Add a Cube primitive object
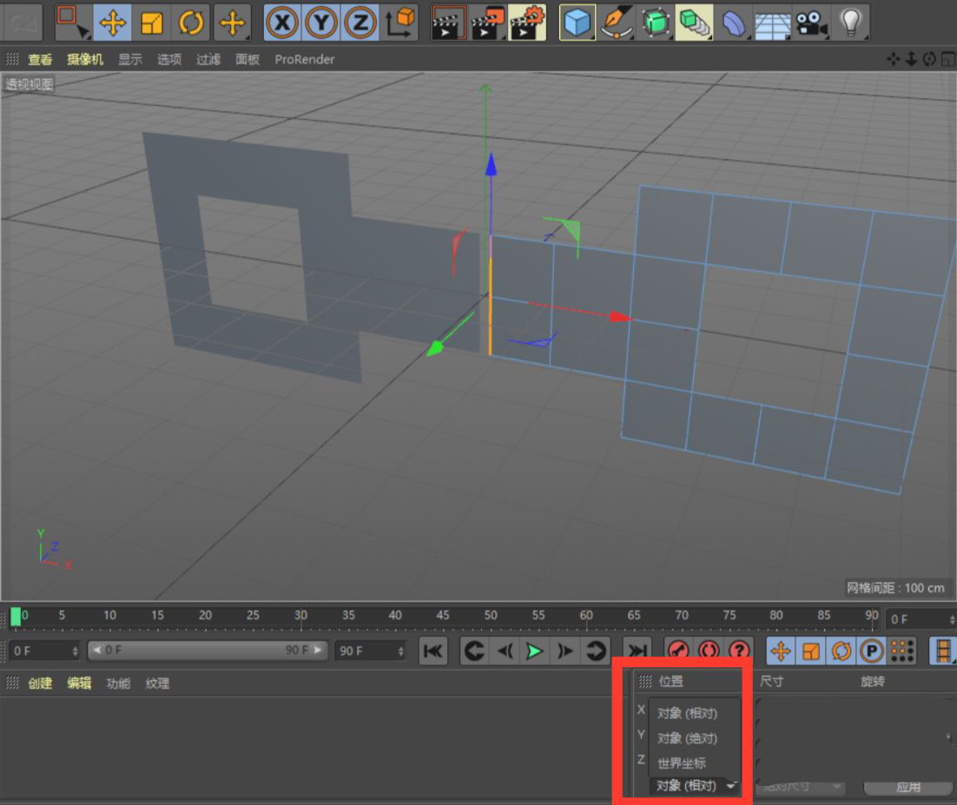The width and height of the screenshot is (957, 805). 577,23
